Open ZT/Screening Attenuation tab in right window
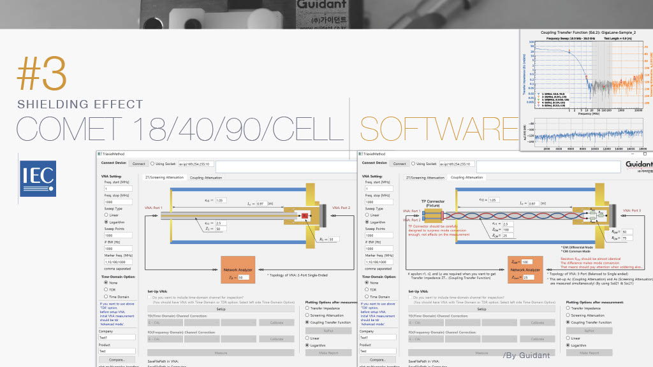Image resolution: width=653 pixels, height=367 pixels. [x=425, y=178]
